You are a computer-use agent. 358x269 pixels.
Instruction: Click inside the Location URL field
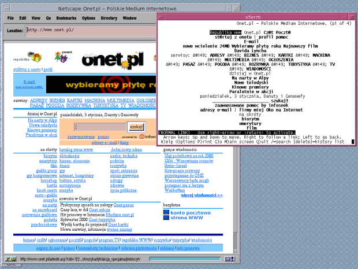click(x=91, y=31)
